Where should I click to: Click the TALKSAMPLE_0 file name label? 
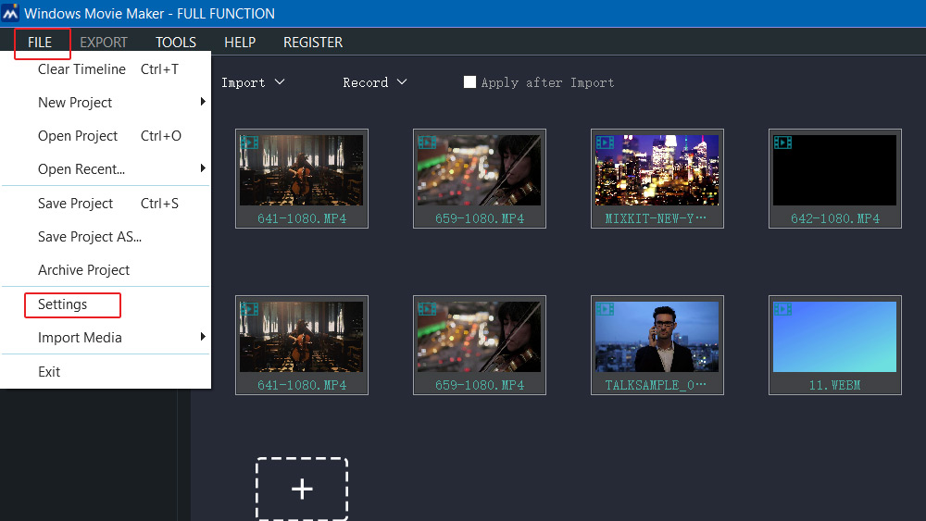point(656,385)
